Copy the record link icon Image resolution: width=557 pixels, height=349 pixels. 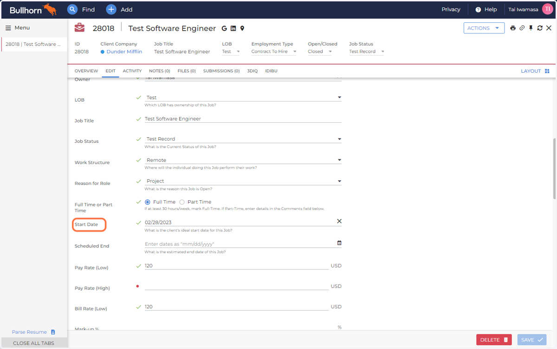pyautogui.click(x=522, y=28)
